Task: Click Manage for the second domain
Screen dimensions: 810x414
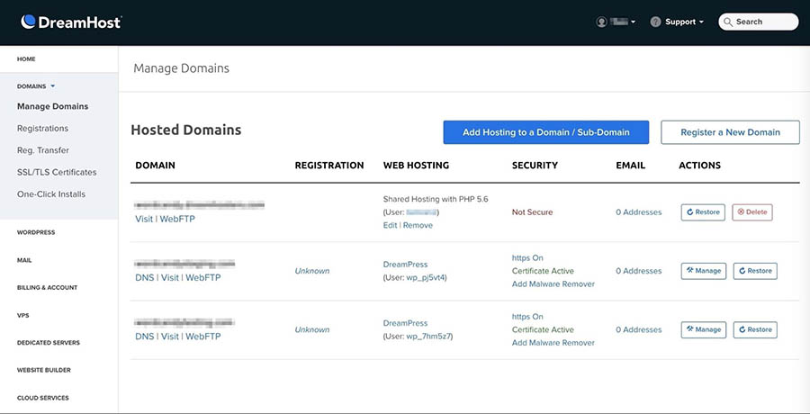Action: coord(703,271)
